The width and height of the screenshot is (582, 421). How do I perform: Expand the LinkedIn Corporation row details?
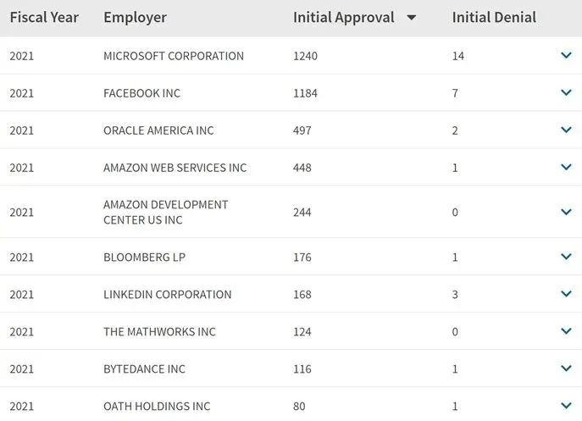[x=567, y=295]
